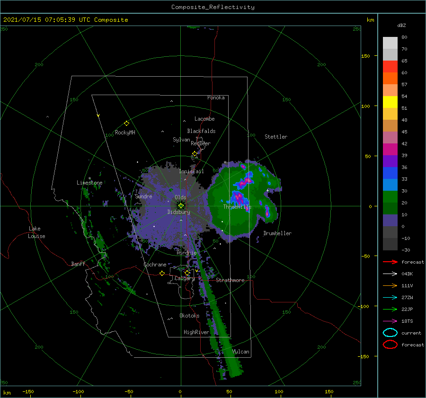Click the yellow diamond marker near RockyMH
Viewport: 426px width, 398px height.
tap(126, 124)
